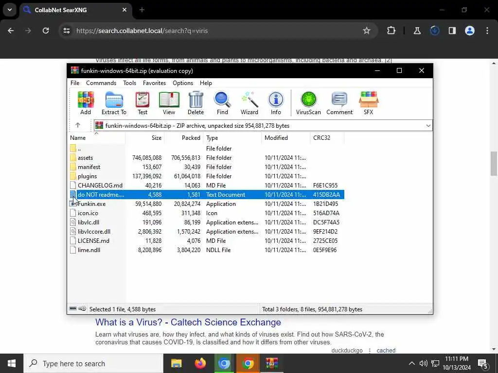The height and width of the screenshot is (373, 498).
Task: Open the browser extensions puzzle icon
Action: tap(391, 31)
